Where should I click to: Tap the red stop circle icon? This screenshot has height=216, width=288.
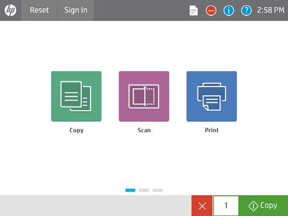[211, 10]
